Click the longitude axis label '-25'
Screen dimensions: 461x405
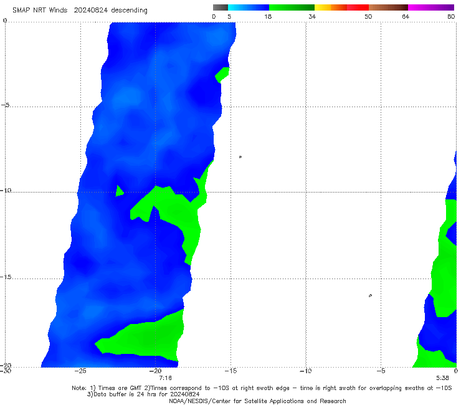click(x=80, y=371)
